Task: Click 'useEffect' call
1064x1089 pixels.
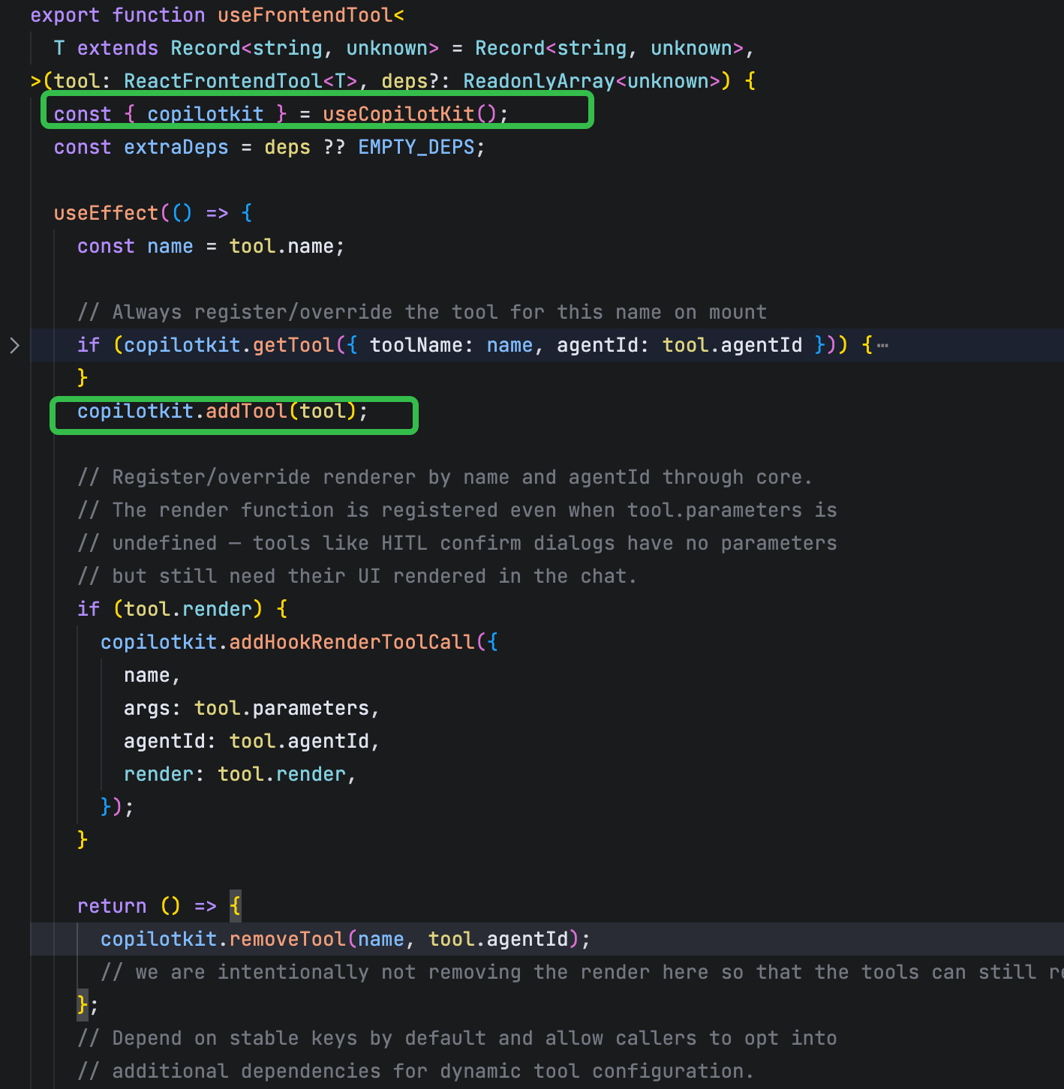Action: 106,213
